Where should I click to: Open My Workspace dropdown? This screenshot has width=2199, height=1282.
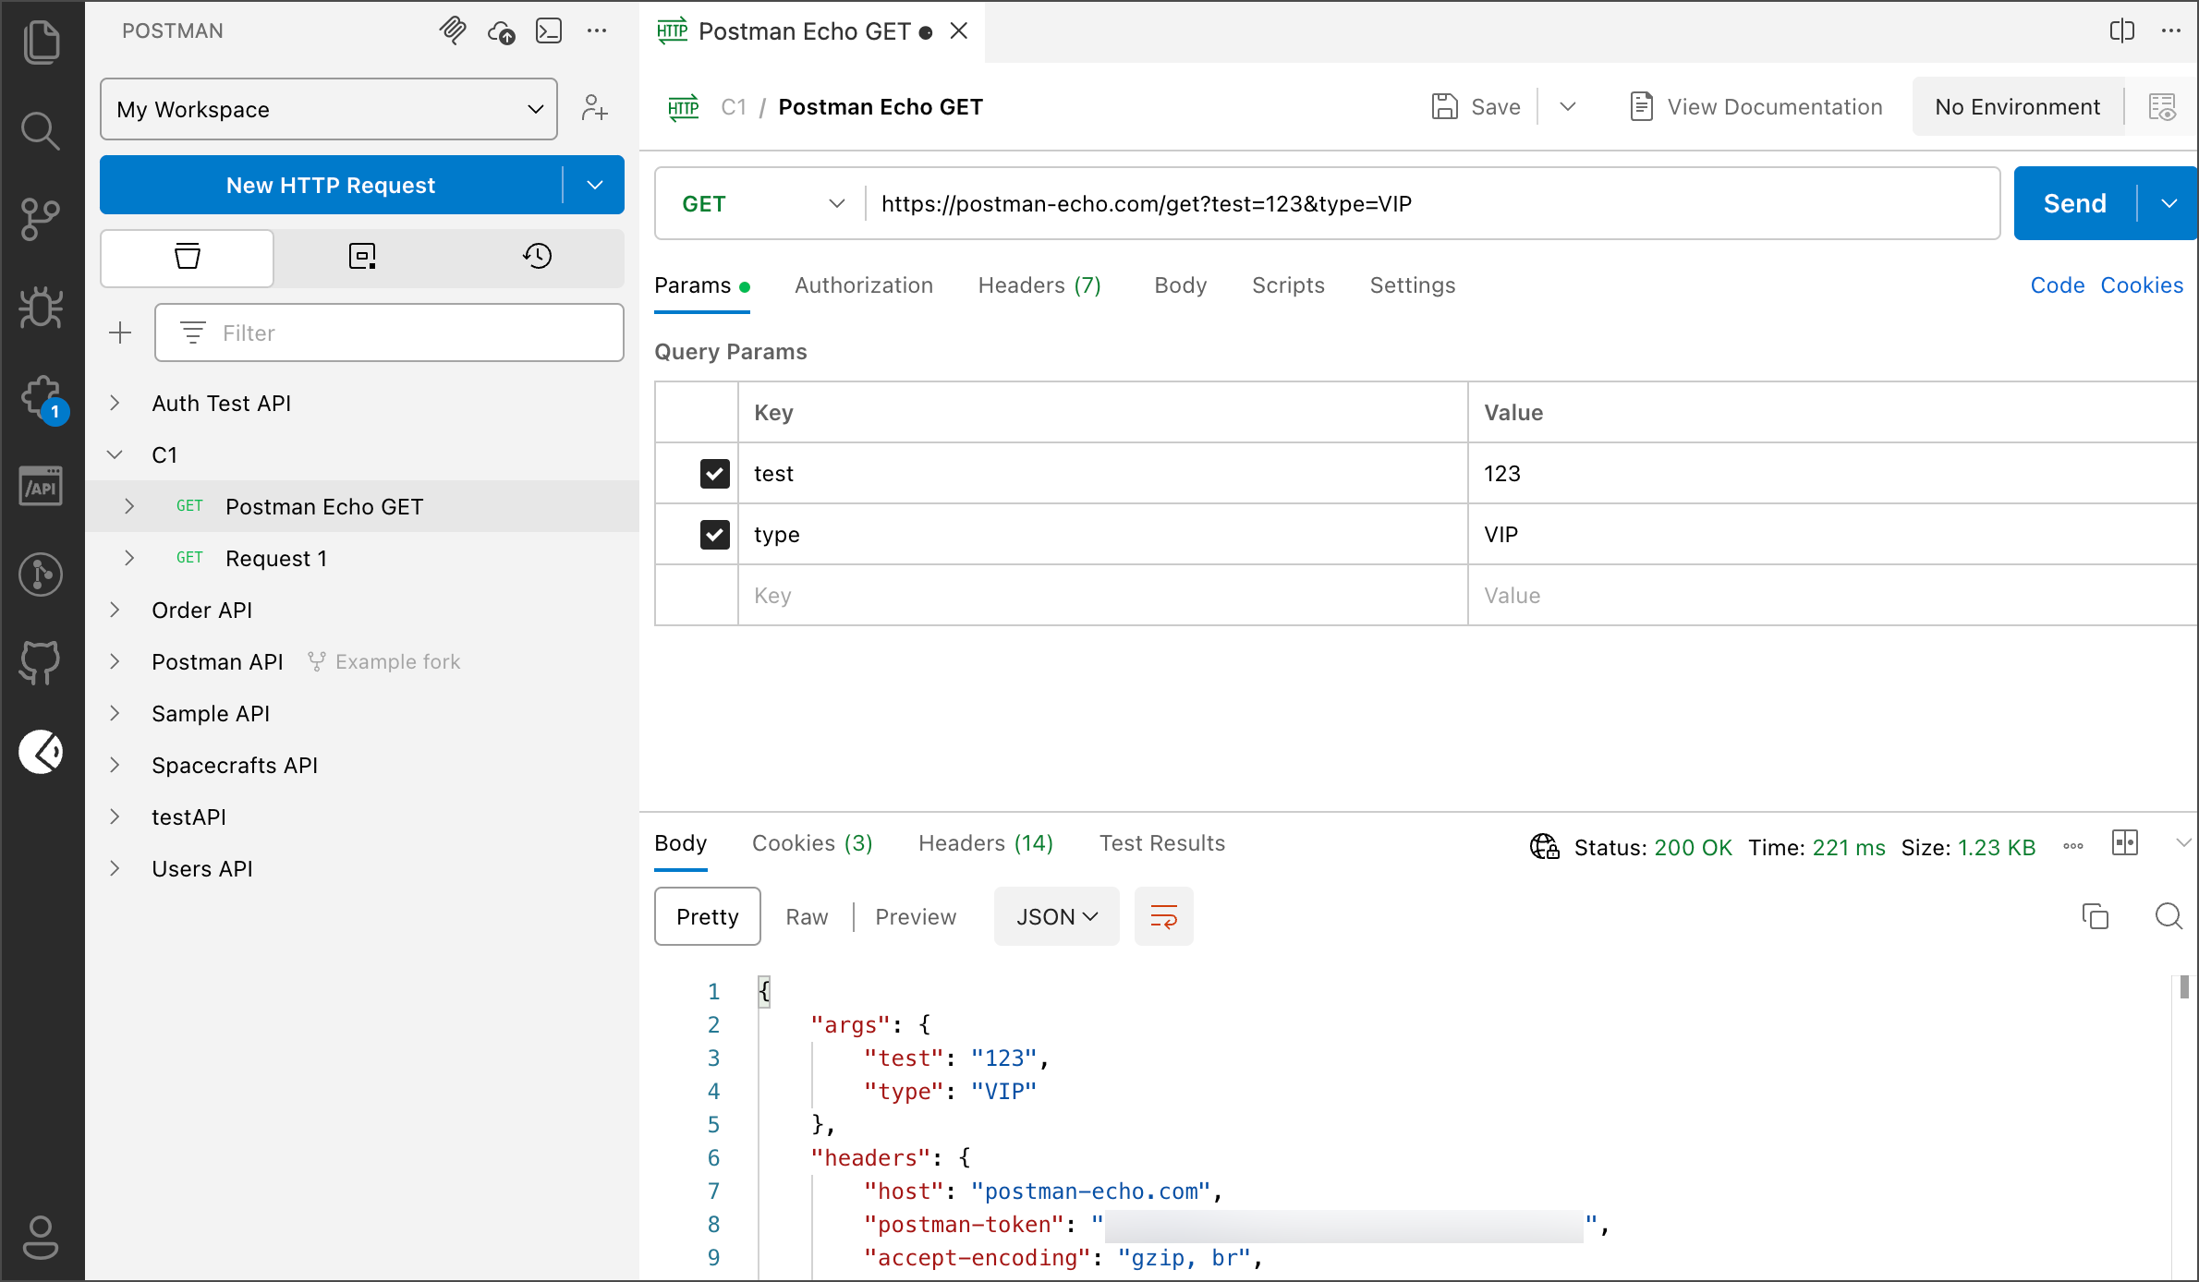(329, 109)
